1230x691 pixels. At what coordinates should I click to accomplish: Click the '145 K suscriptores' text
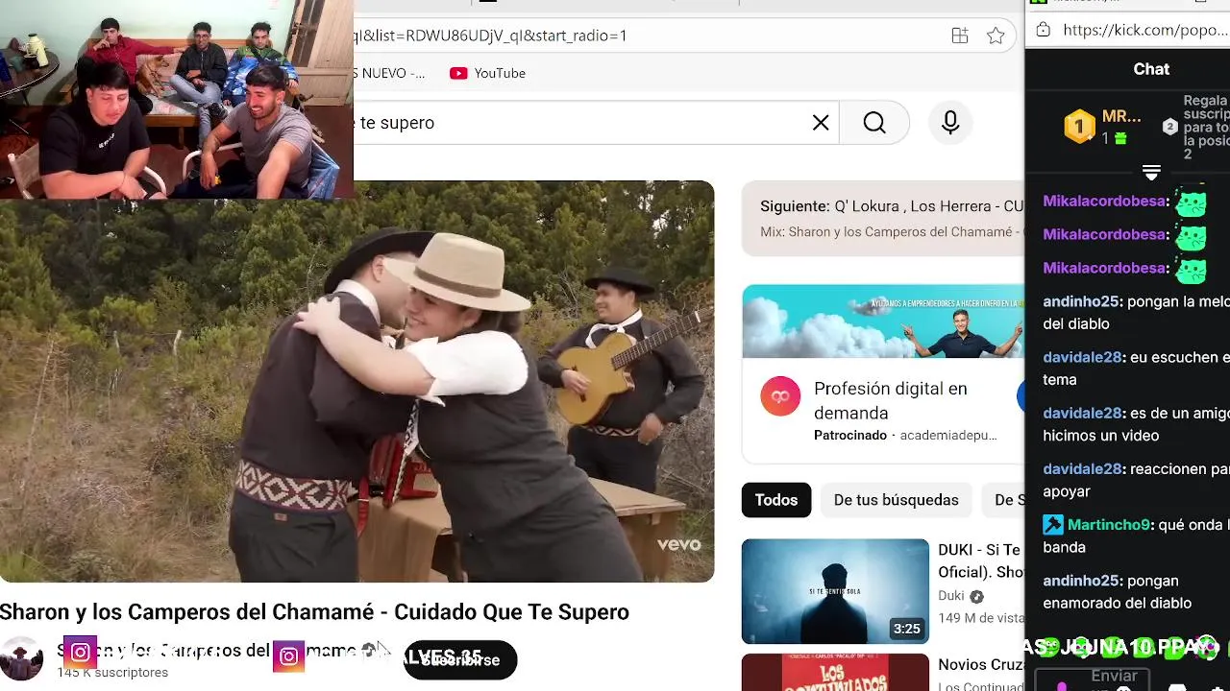click(112, 673)
